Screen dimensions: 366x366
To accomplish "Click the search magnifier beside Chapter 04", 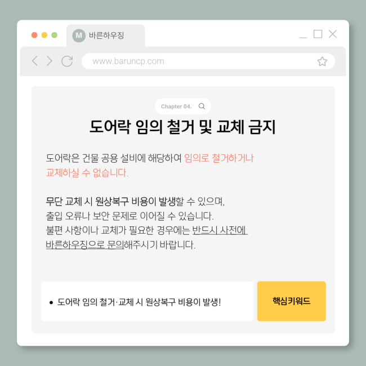I will [202, 106].
